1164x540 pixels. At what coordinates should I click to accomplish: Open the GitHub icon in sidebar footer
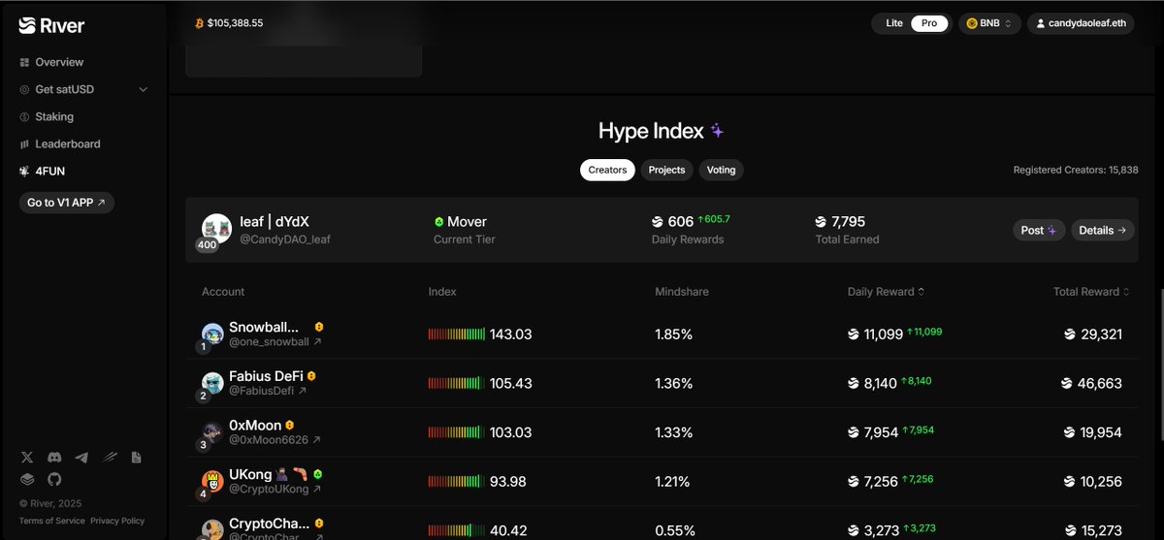pos(54,479)
